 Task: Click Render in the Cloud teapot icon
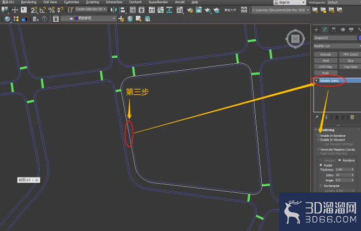216,10
